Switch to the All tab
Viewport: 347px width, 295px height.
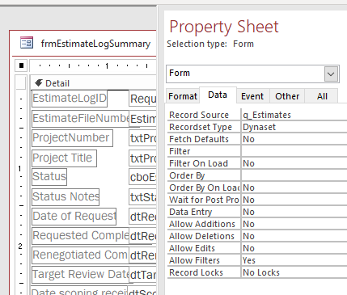pos(322,96)
